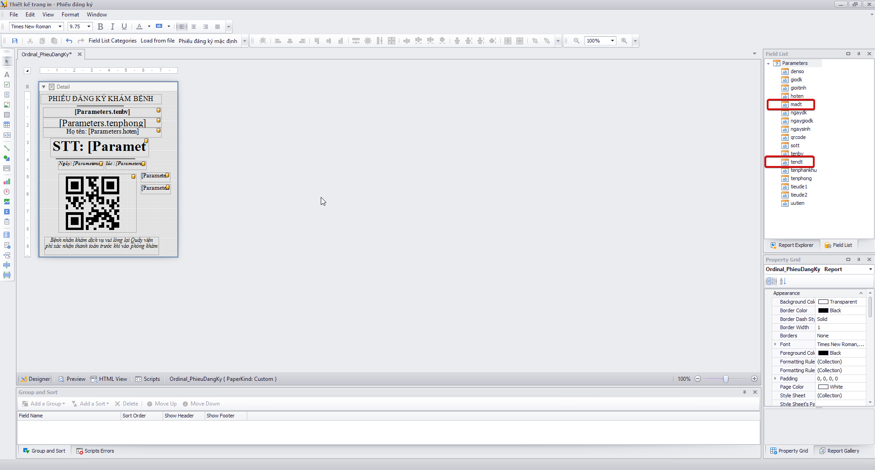Select the Line control tool
This screenshot has width=875, height=470.
[x=7, y=148]
